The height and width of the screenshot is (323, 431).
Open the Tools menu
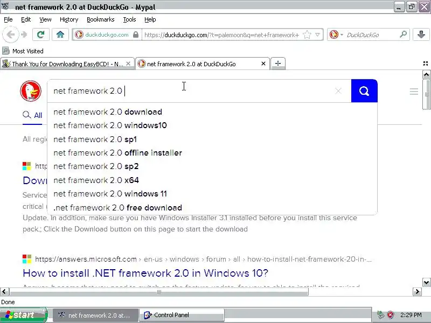pos(129,19)
